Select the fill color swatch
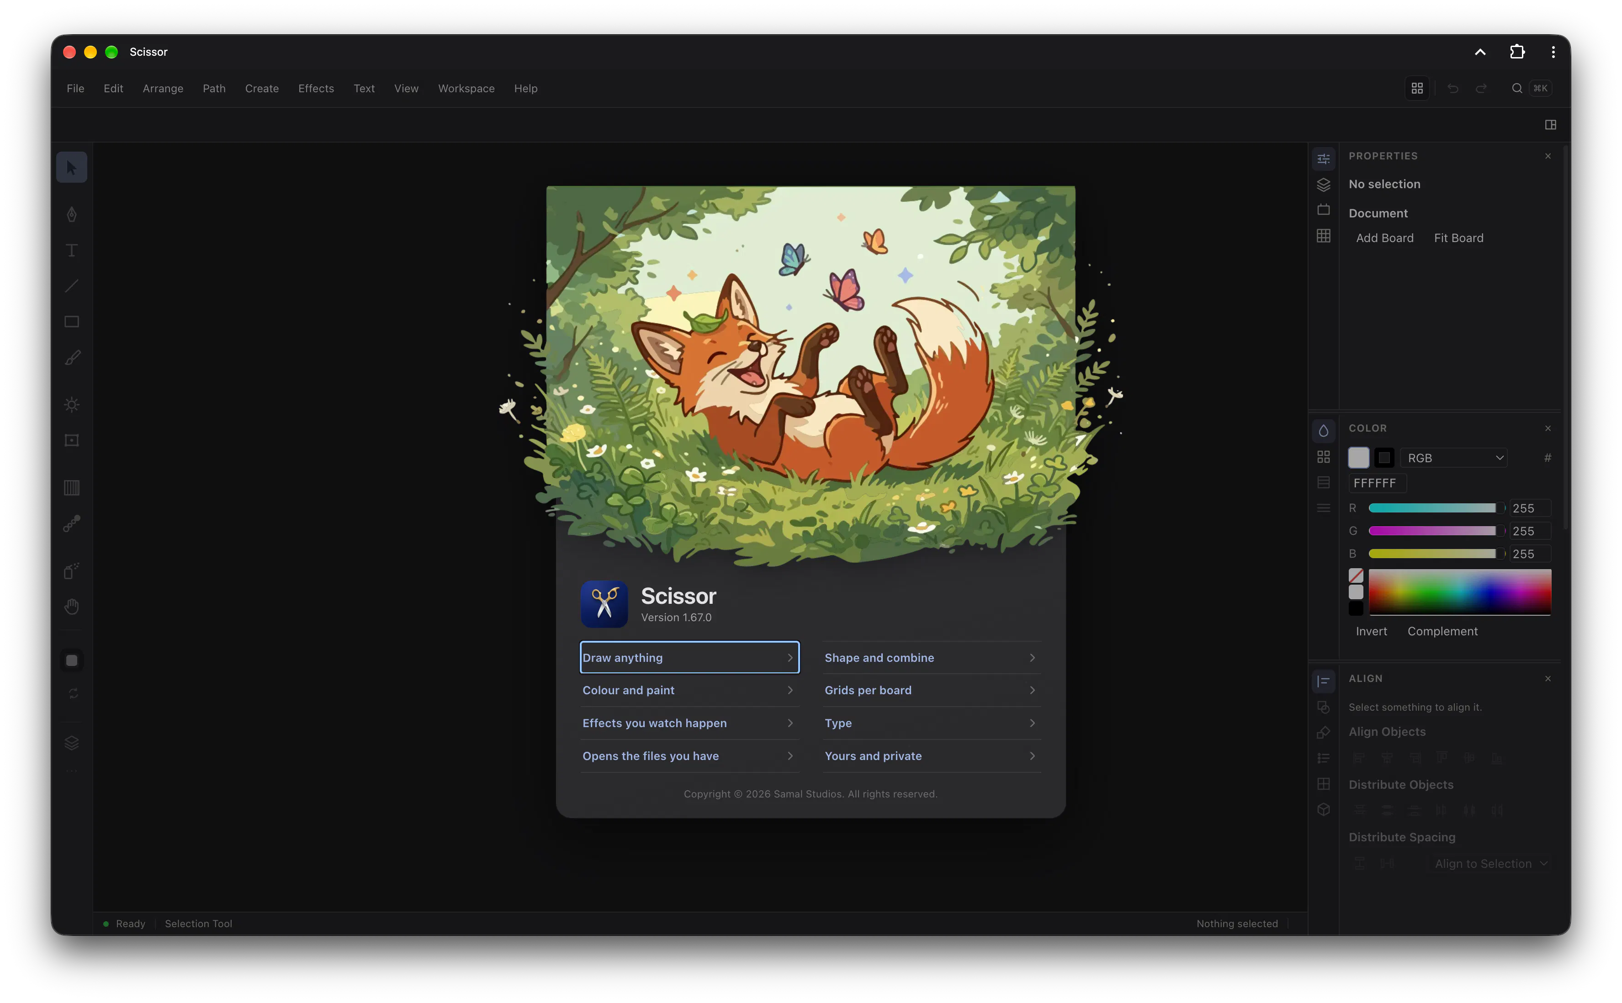Viewport: 1622px width, 1003px height. pyautogui.click(x=1359, y=458)
